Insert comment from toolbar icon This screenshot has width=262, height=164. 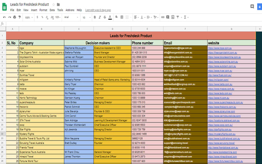coord(168,17)
